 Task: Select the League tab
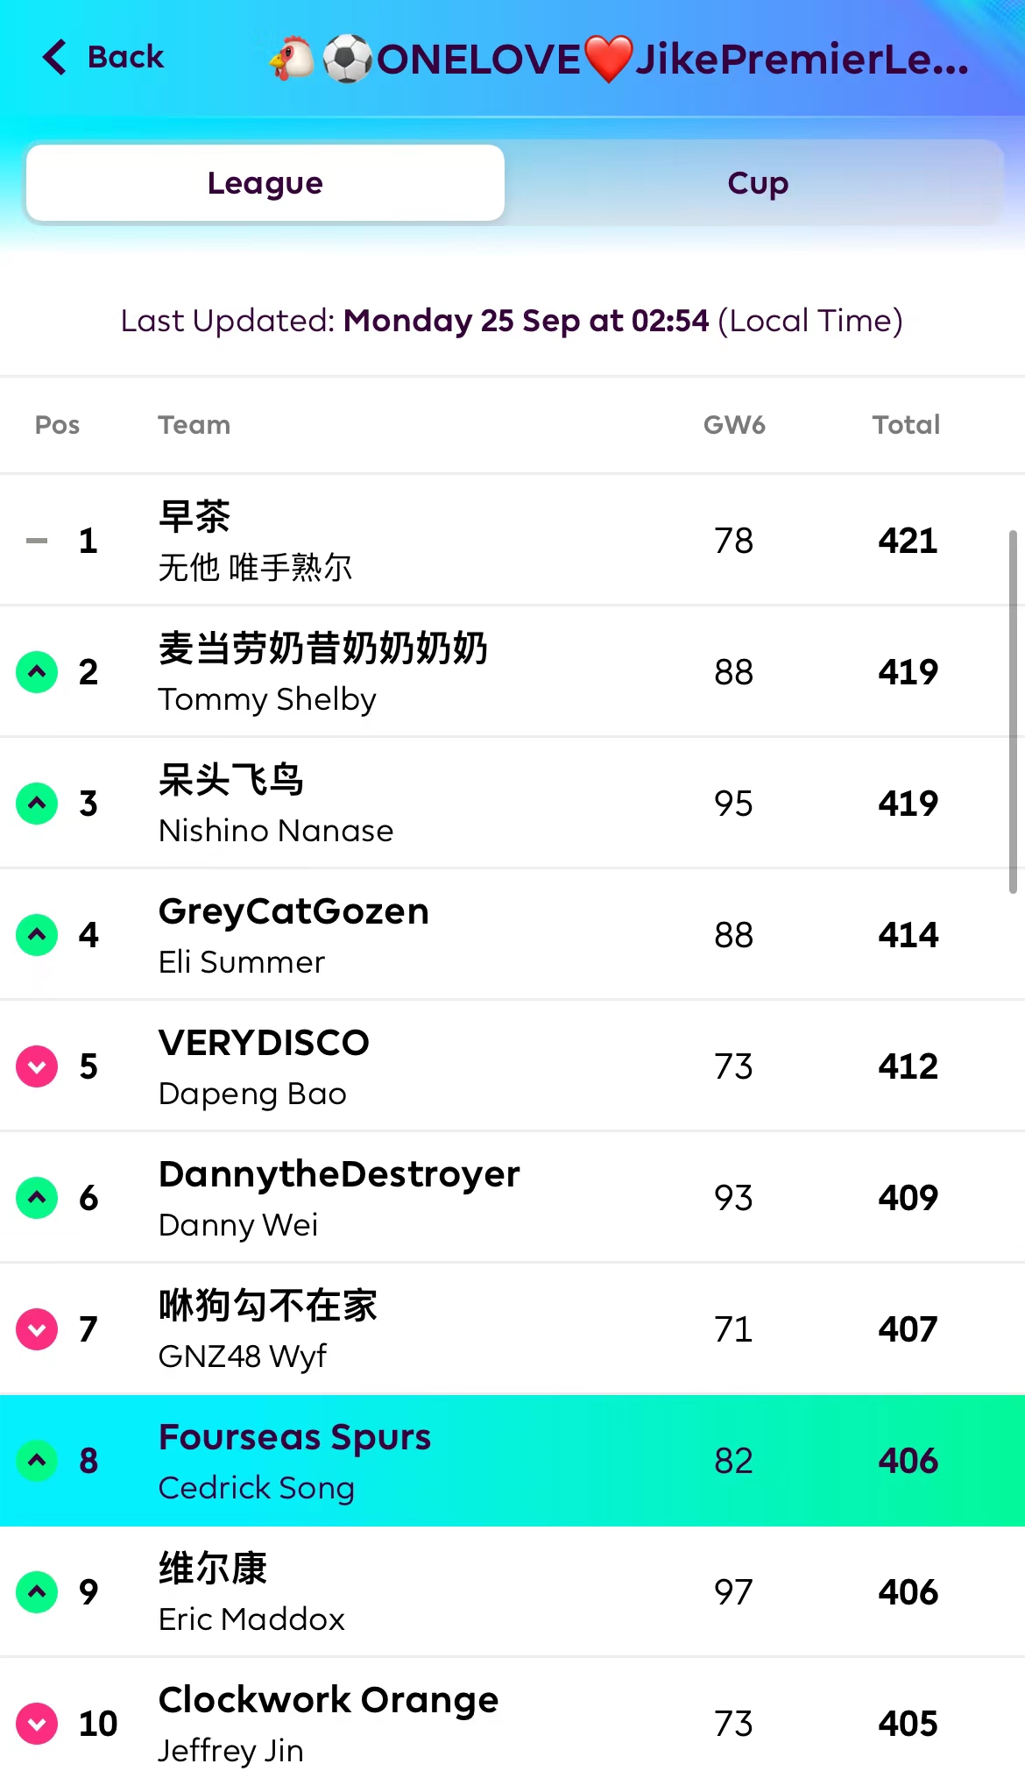click(x=265, y=183)
